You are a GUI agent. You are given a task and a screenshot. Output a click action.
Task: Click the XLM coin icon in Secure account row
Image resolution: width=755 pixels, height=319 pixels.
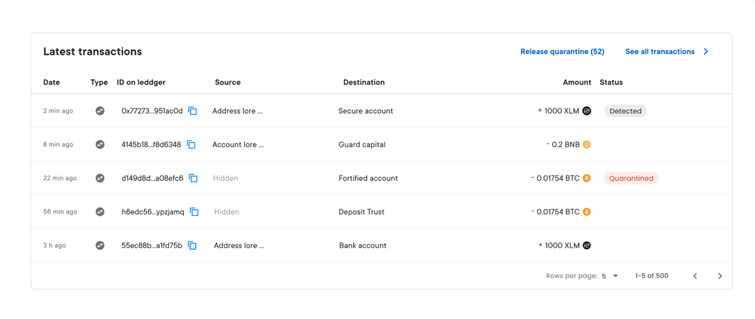click(x=586, y=111)
